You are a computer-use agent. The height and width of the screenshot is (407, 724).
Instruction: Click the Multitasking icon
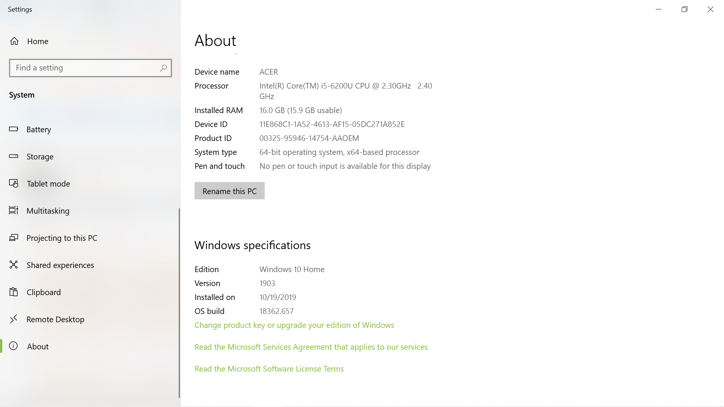[x=14, y=210]
